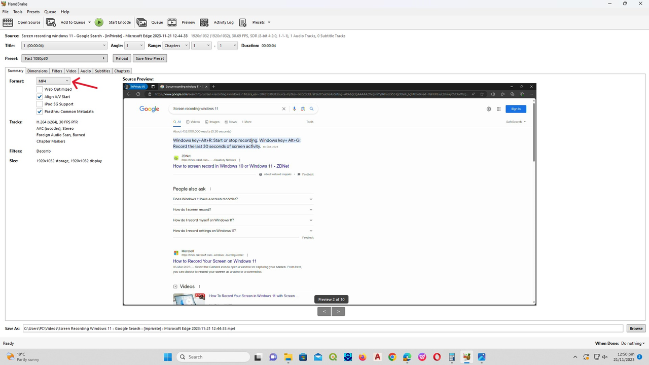Image resolution: width=649 pixels, height=365 pixels.
Task: Launch Microsoft Store from the taskbar
Action: [x=303, y=357]
